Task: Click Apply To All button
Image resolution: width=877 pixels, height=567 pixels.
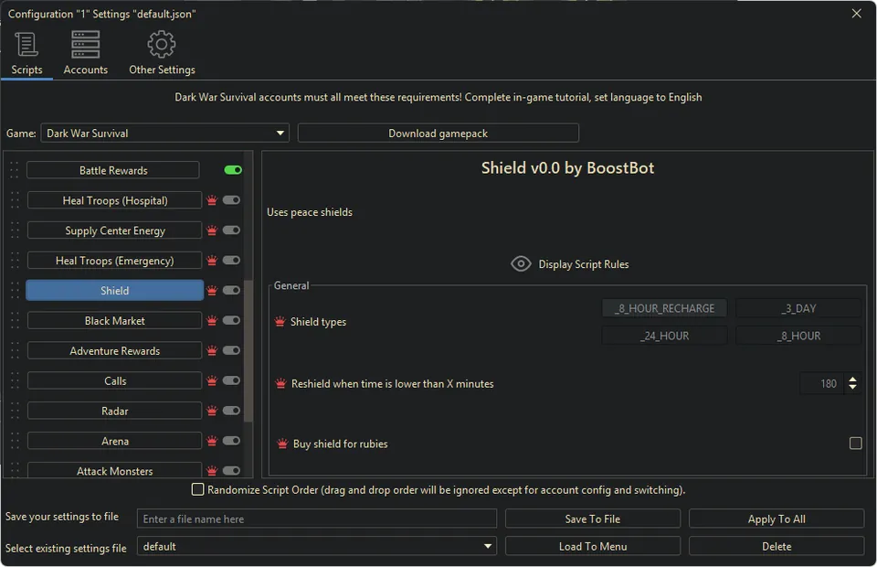Action: 777,519
